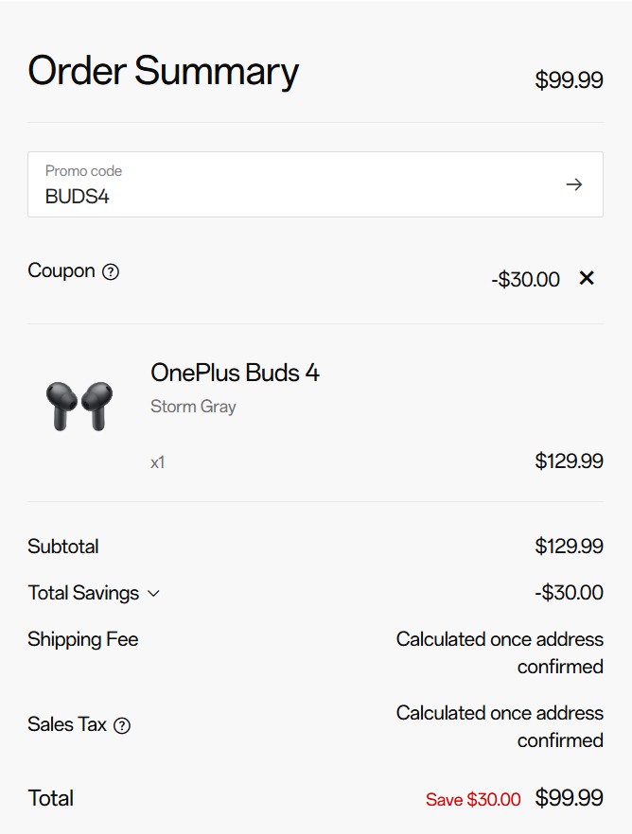The width and height of the screenshot is (632, 834).
Task: Select the Storm Gray color label
Action: coord(193,407)
